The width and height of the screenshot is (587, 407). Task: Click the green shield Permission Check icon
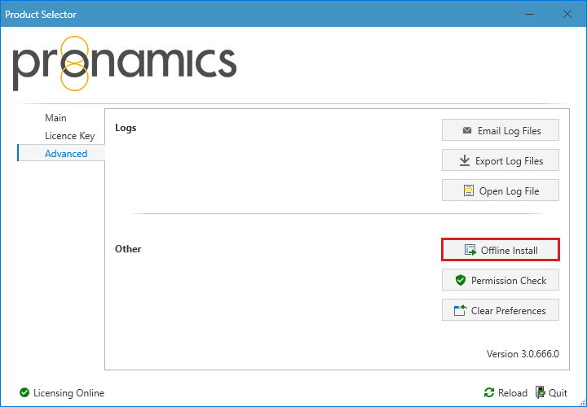point(461,280)
